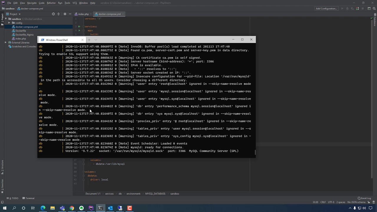The height and width of the screenshot is (212, 377).
Task: Click the MYSQL_DATABASE breadcrumb at editor bottom
Action: [155, 194]
